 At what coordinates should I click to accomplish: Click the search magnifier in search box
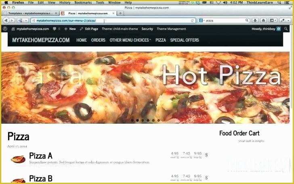coord(247,20)
